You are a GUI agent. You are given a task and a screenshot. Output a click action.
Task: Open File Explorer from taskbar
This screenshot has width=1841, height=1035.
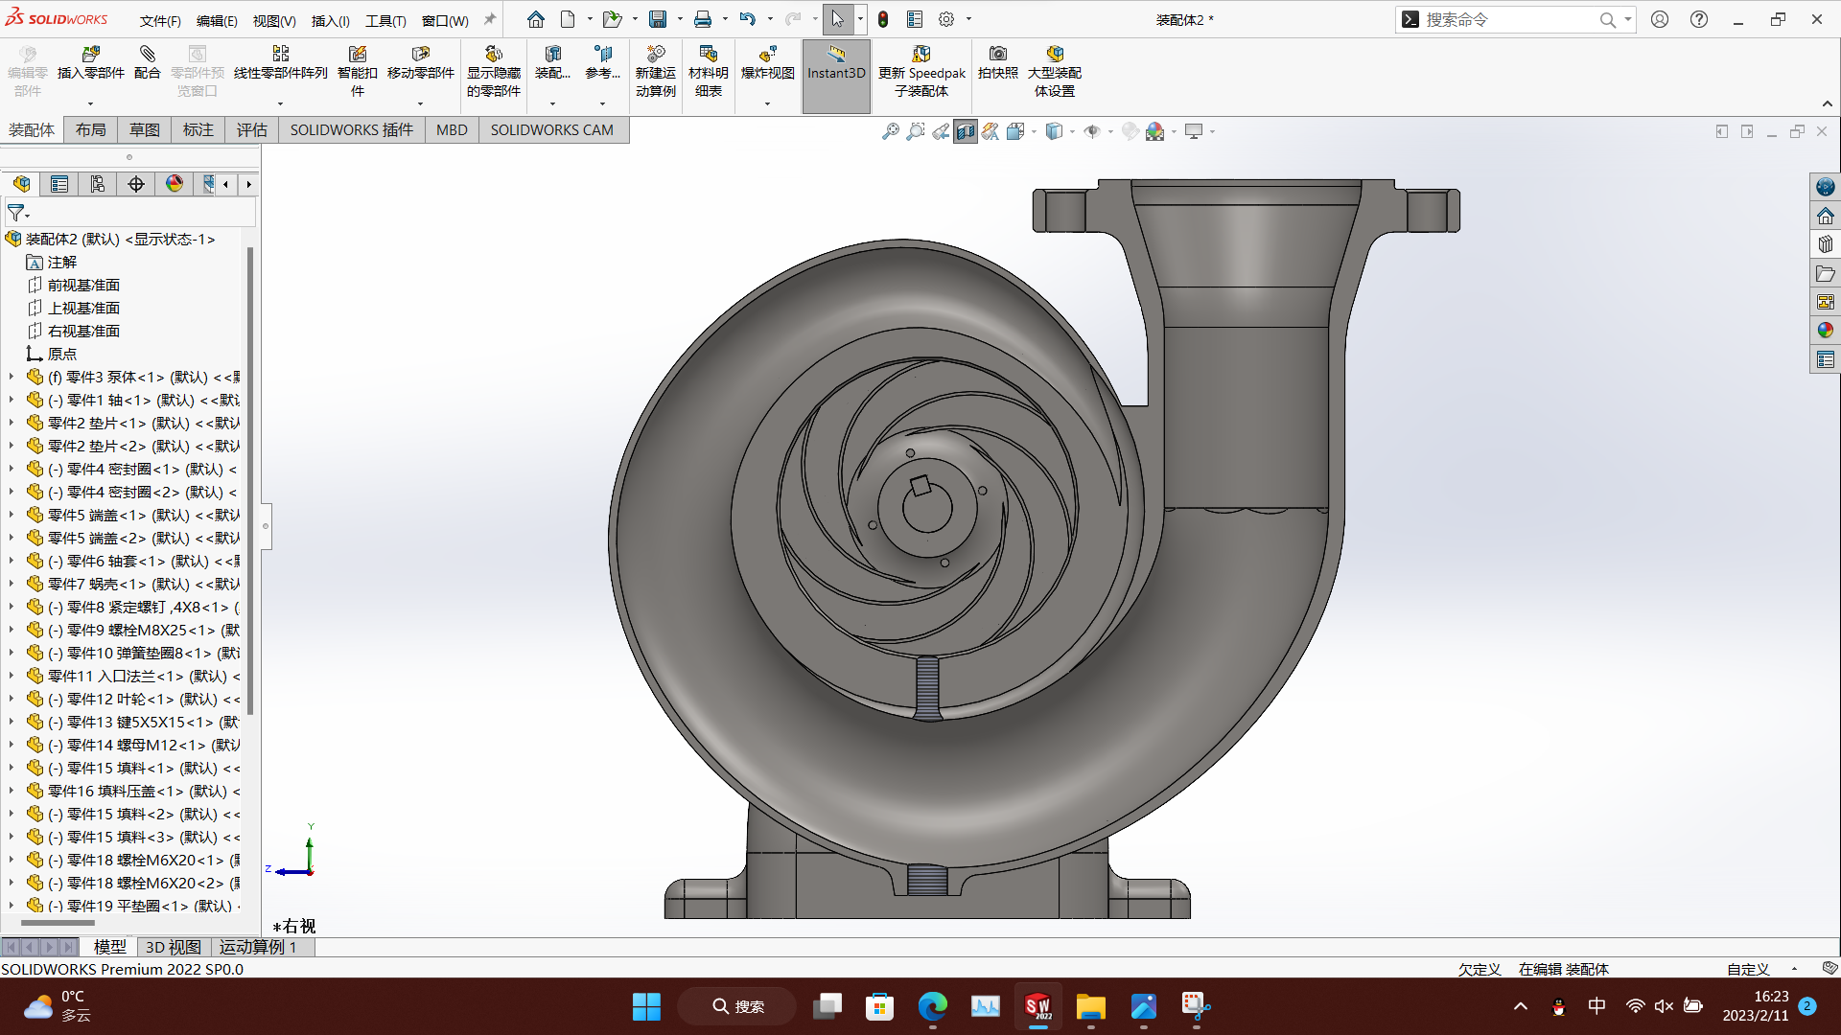point(1090,1006)
